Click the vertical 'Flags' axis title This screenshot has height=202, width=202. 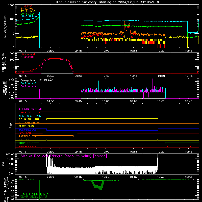pyautogui.click(x=10, y=126)
